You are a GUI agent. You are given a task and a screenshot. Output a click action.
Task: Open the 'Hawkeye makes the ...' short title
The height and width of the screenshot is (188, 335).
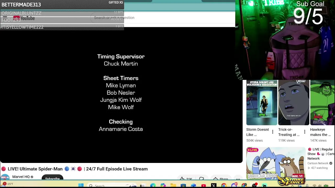click(321, 132)
